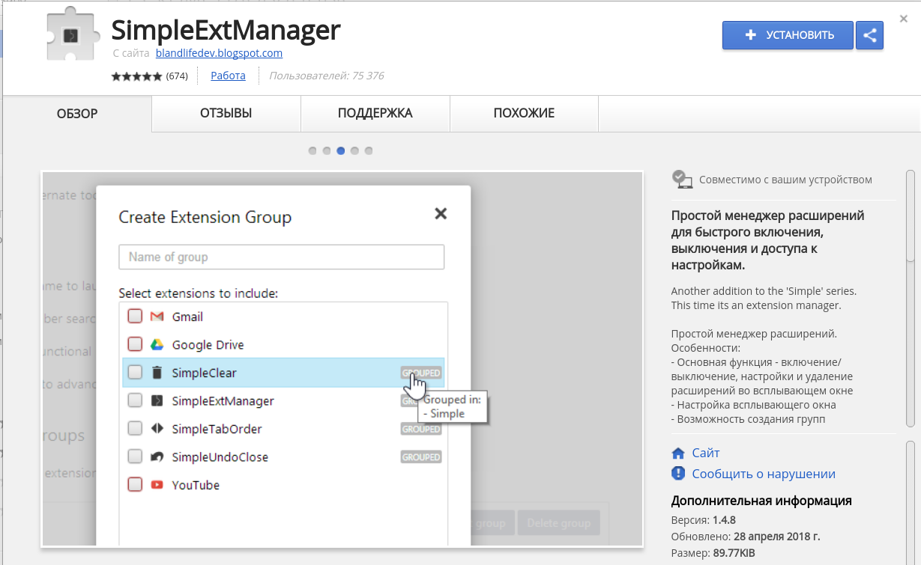Switch to the ОБЗОР tab

78,114
